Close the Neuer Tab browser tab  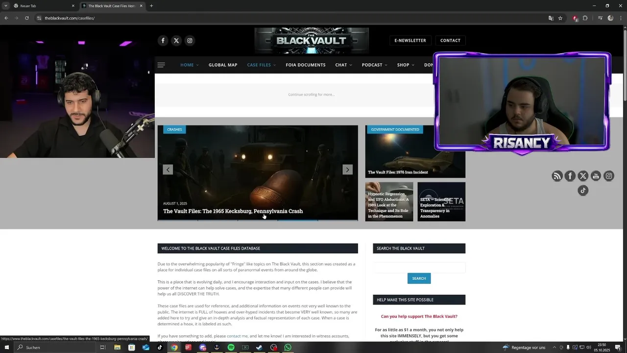[x=73, y=6]
